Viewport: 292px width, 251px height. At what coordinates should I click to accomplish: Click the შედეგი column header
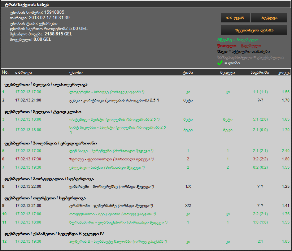click(x=227, y=73)
